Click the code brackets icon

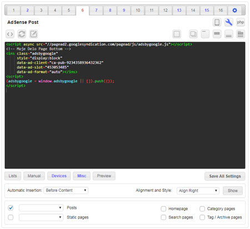pyautogui.click(x=10, y=34)
